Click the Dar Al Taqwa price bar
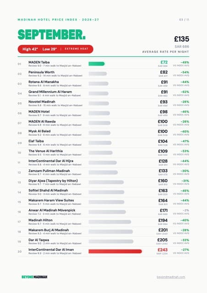The image size is (207, 293). [111, 242]
